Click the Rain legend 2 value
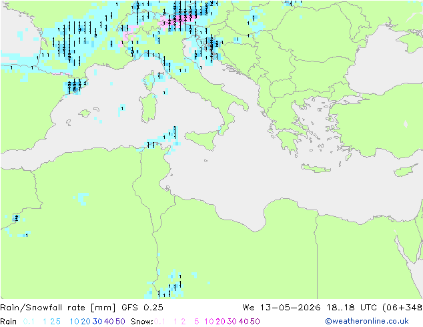This screenshot has width=423, height=327. pos(52,322)
